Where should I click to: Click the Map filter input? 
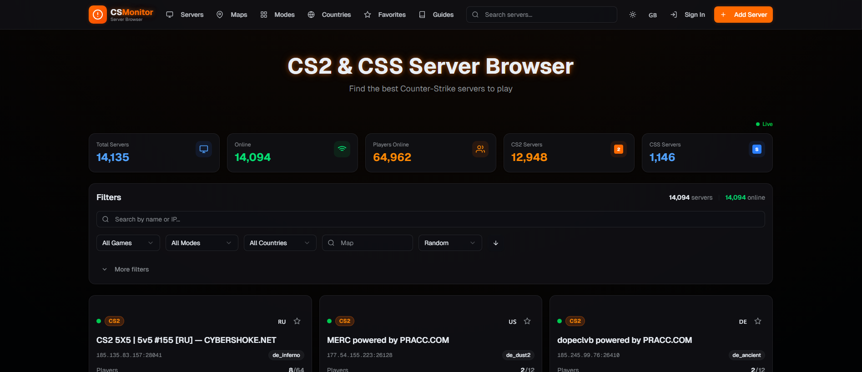coord(368,243)
